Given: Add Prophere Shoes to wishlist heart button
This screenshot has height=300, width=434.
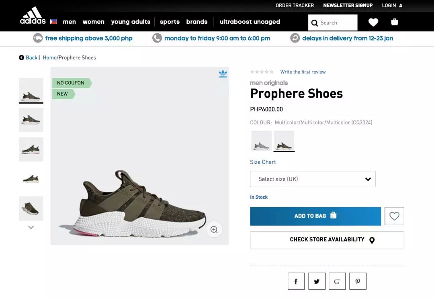Looking at the screenshot, I should click(394, 216).
